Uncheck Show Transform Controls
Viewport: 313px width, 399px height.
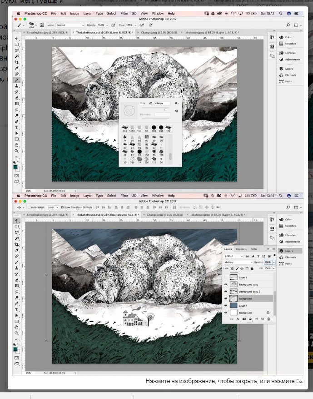tap(62, 207)
